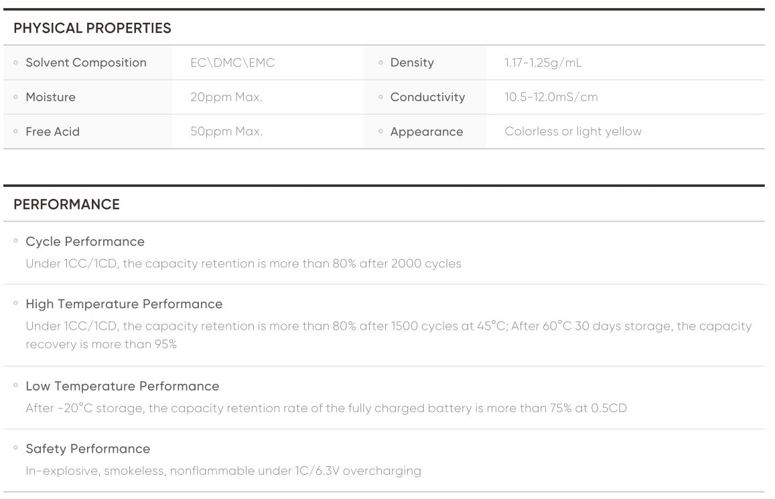Viewport: 775px width, 499px height.
Task: Click the 50ppm Max. free acid value
Action: [x=226, y=132]
